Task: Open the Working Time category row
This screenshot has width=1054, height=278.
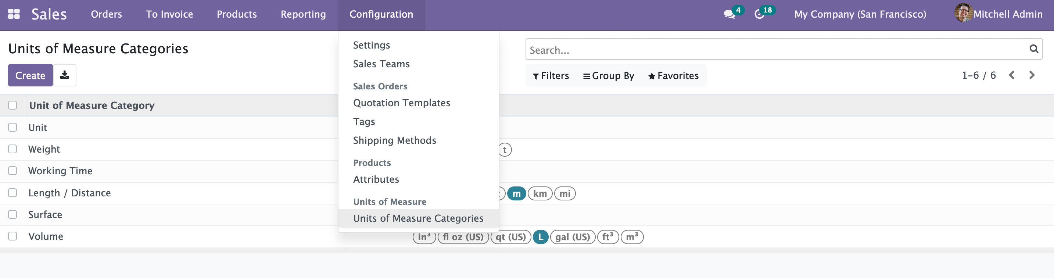Action: (x=60, y=171)
